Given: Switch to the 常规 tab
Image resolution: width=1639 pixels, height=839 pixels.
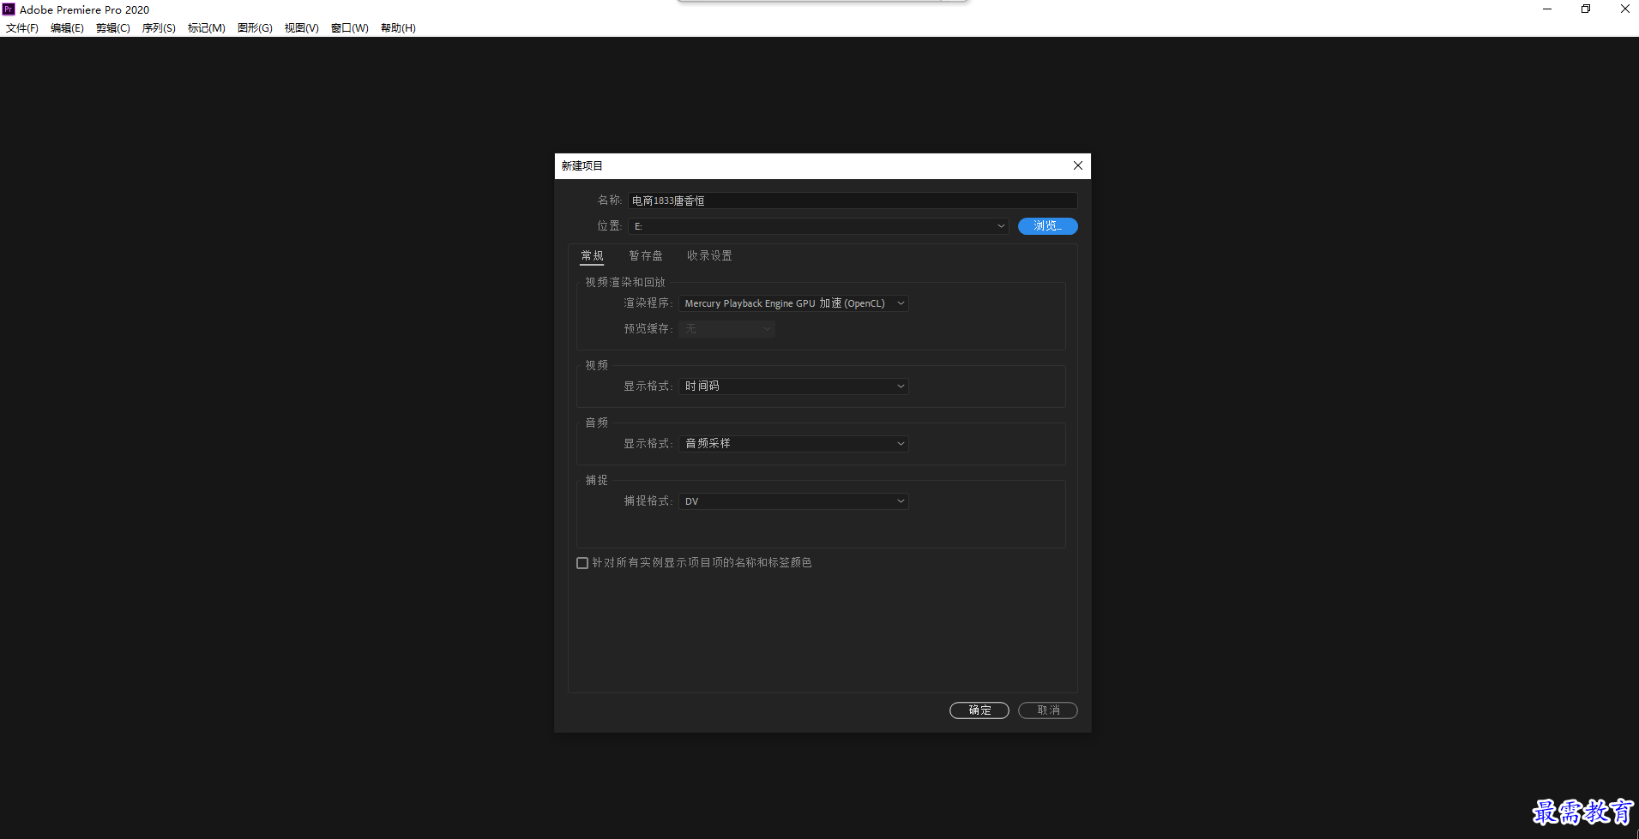Looking at the screenshot, I should [592, 255].
